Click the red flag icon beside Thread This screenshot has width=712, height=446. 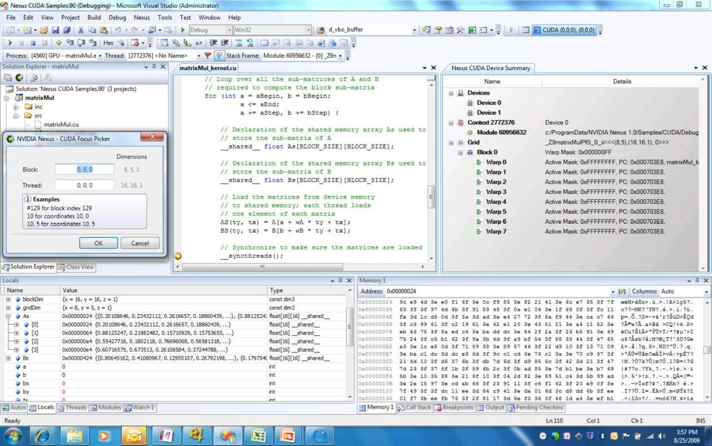point(208,56)
